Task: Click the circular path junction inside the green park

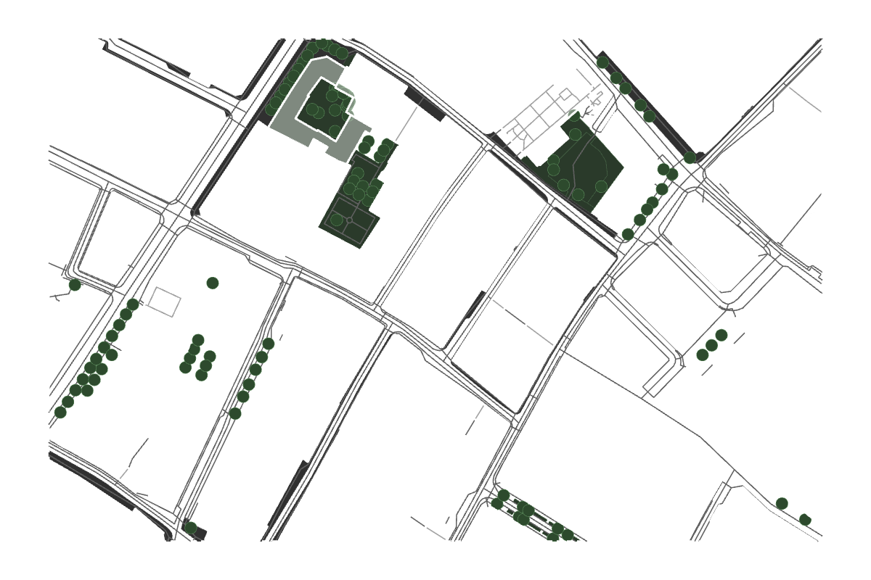Action: tap(349, 219)
